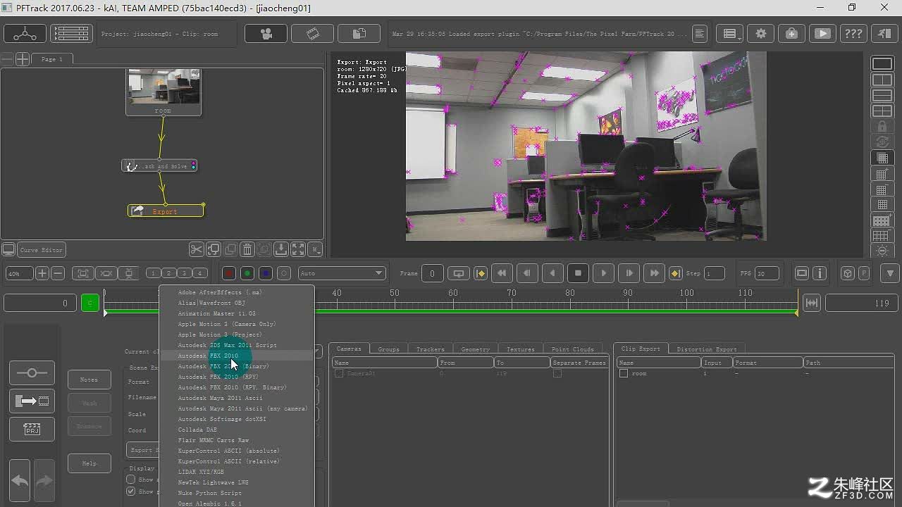Click the 3D cube viewer icon
Image resolution: width=902 pixels, height=507 pixels.
[848, 273]
